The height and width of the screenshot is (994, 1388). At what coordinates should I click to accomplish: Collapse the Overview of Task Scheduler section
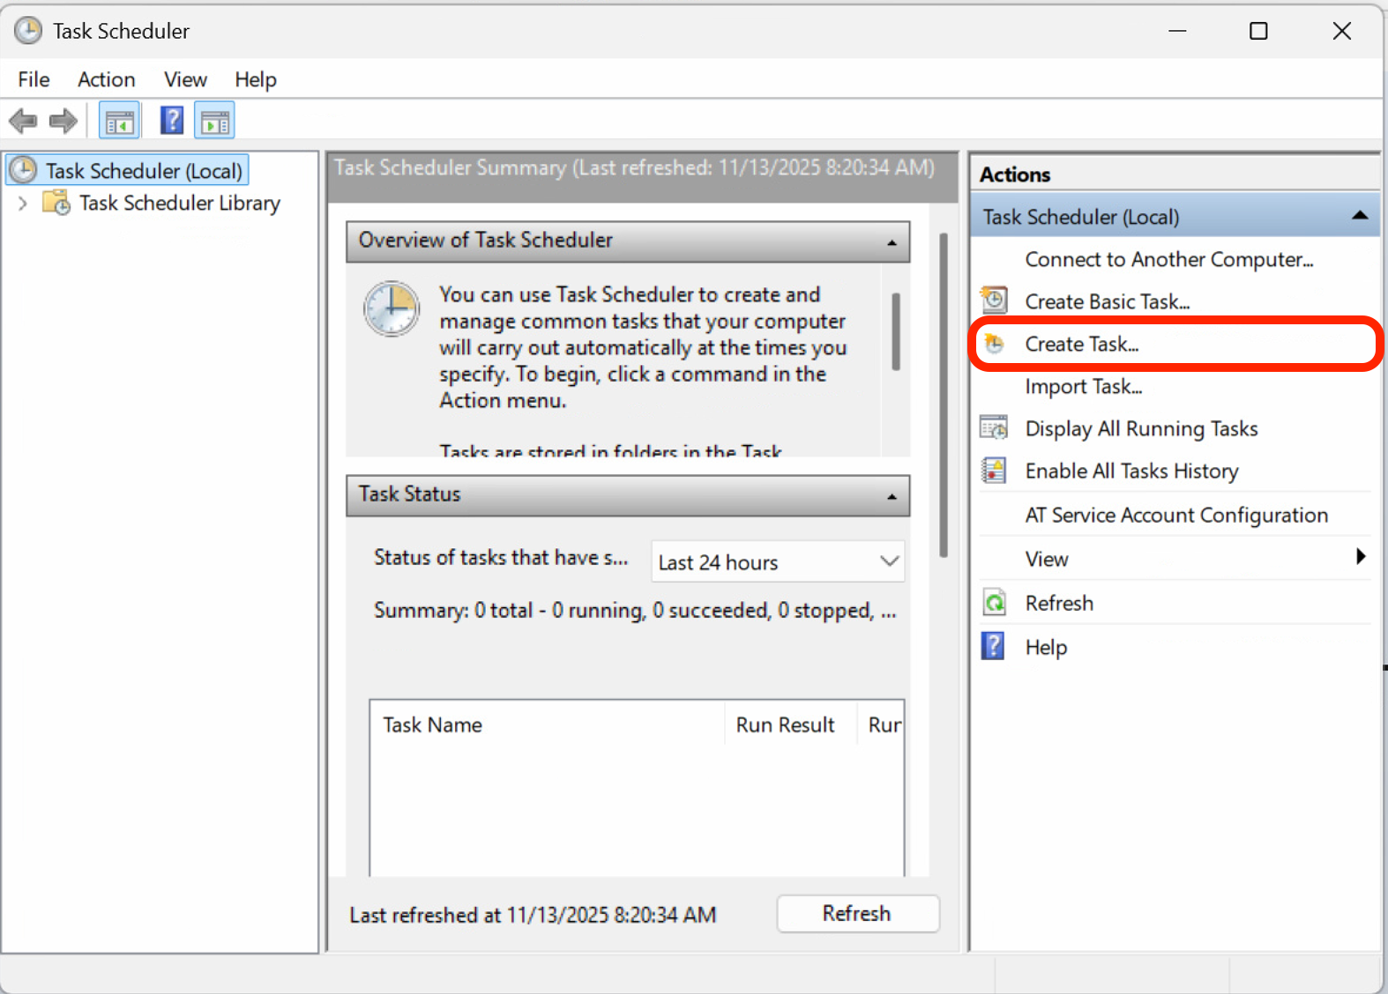pos(892,241)
